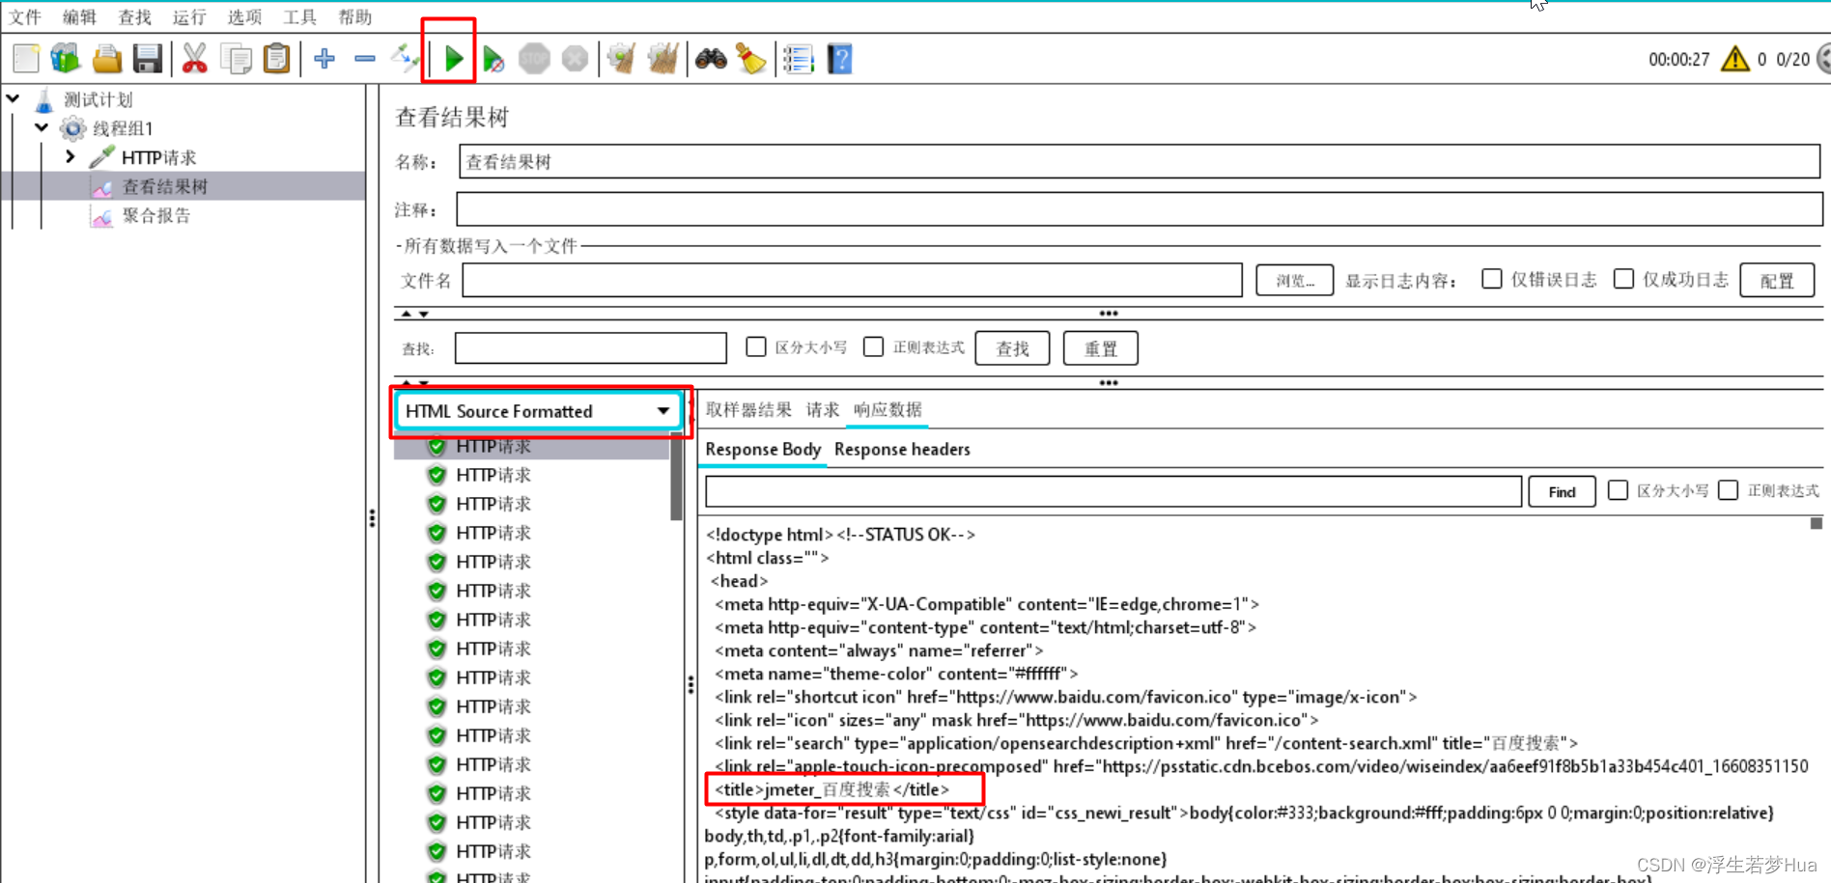Click the yellow warning triangle log icon

[x=1735, y=59]
